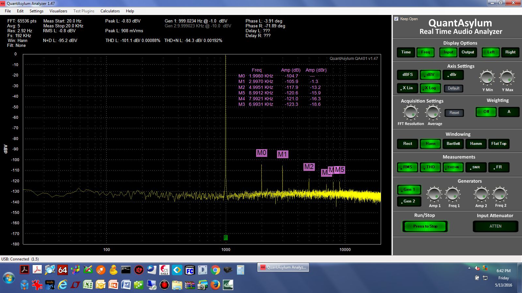Toggle the Keep Open checkbox
Screen dimensions: 522x293
(396, 19)
